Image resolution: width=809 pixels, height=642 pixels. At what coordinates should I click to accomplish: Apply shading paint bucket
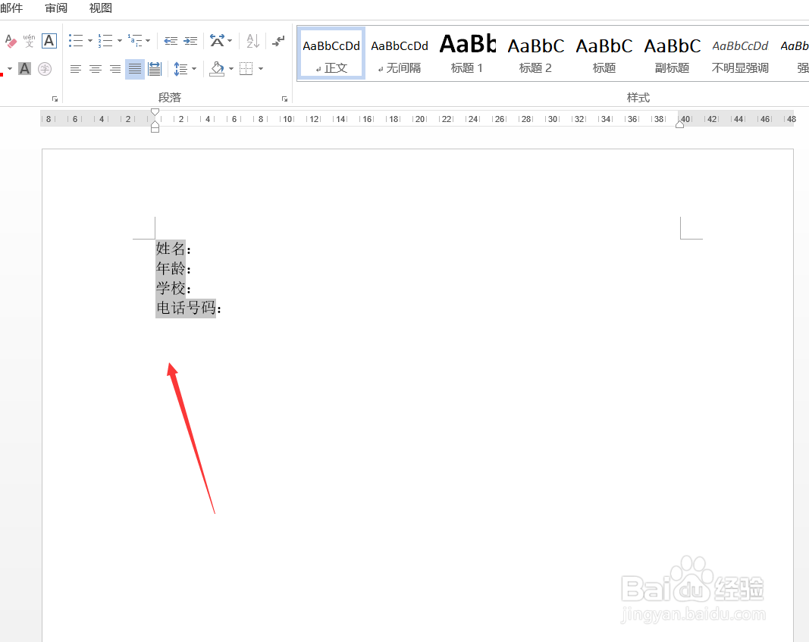pyautogui.click(x=217, y=68)
